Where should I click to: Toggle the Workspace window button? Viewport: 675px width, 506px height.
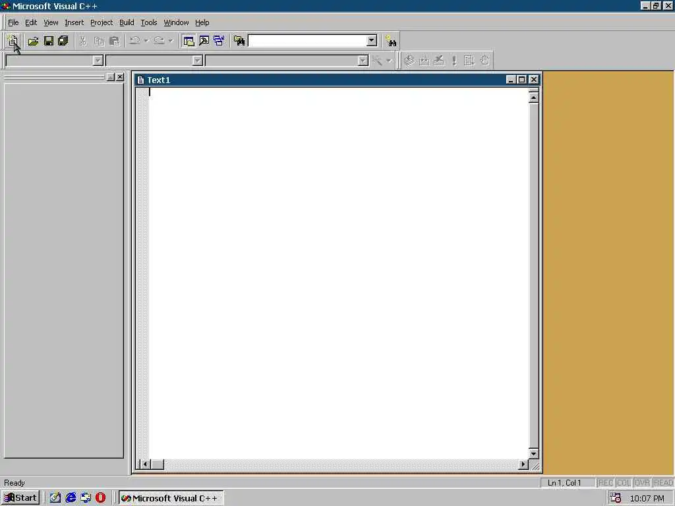pyautogui.click(x=189, y=41)
